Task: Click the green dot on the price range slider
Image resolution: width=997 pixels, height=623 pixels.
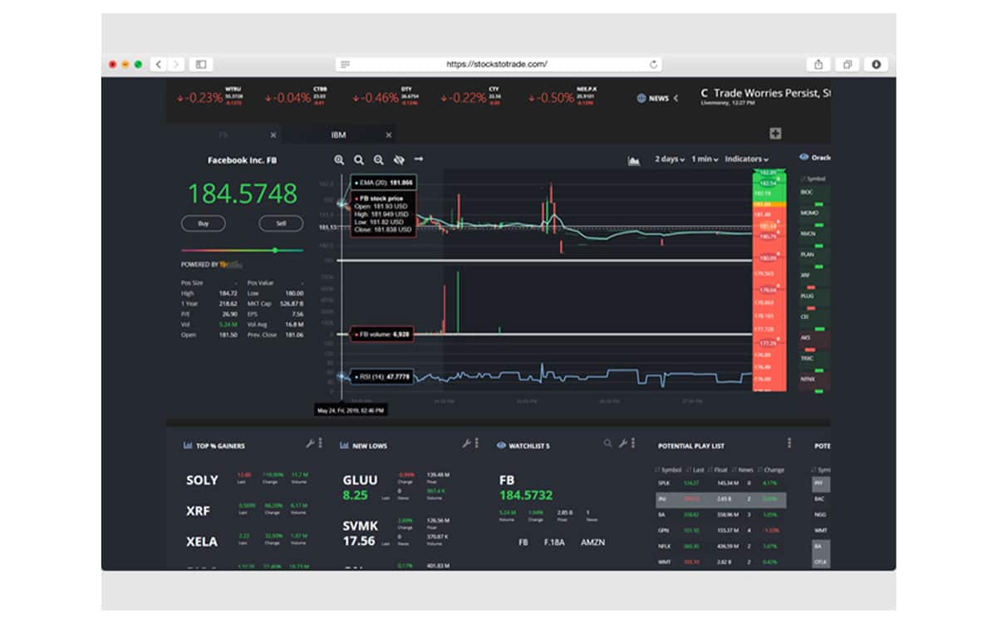Action: pyautogui.click(x=275, y=250)
